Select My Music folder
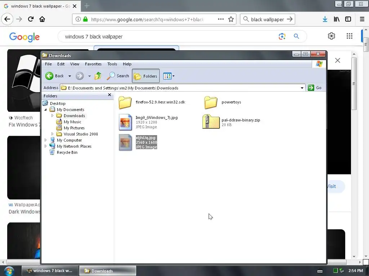Image resolution: width=369 pixels, height=276 pixels. [72, 122]
